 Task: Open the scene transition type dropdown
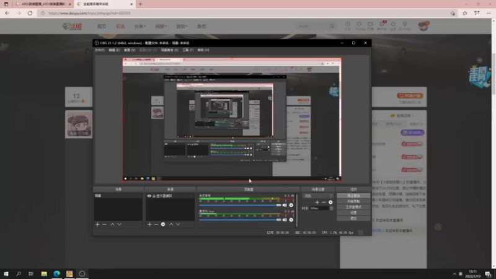click(x=318, y=196)
